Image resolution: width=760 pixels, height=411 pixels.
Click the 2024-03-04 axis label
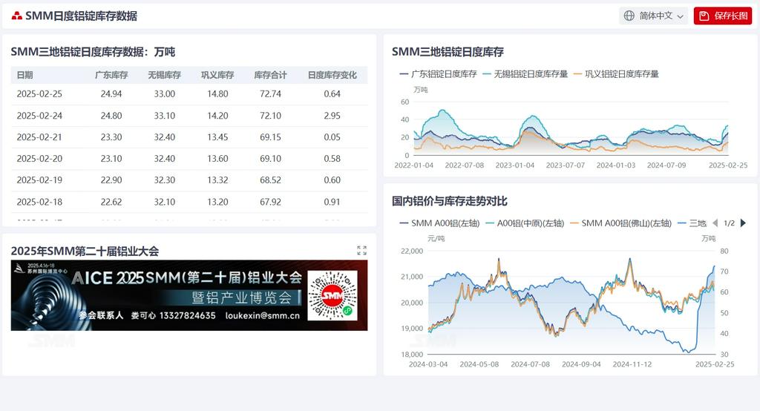click(428, 364)
